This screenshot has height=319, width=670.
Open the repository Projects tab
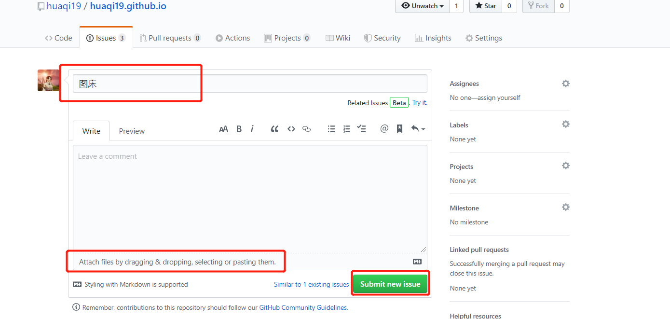[x=287, y=38]
